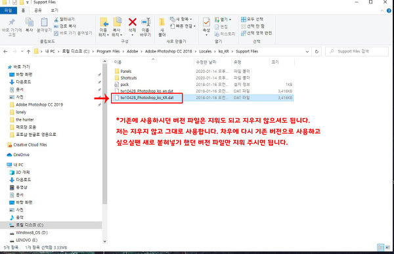This screenshot has width=394, height=254.
Task: Click Rename (이름 바꾸기) icon
Action: pyautogui.click(x=146, y=22)
